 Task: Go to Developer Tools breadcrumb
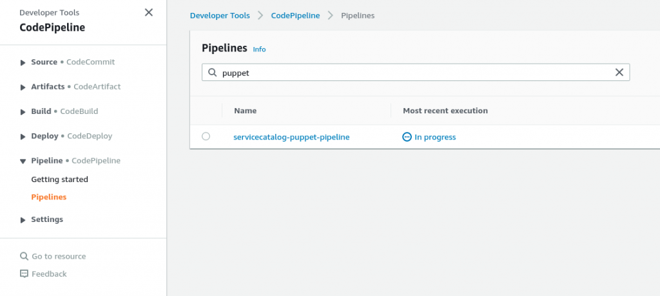click(x=220, y=15)
